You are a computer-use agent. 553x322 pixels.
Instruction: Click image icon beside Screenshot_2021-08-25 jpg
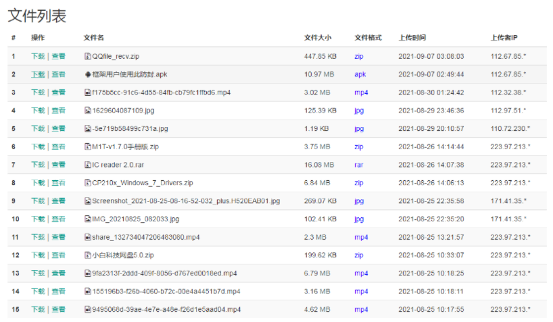(88, 200)
